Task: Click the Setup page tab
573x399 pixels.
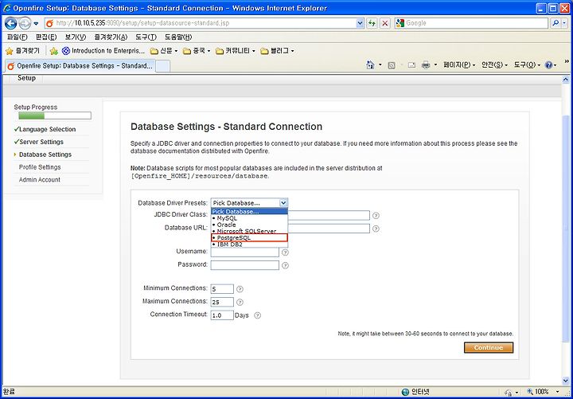Action: click(26, 78)
